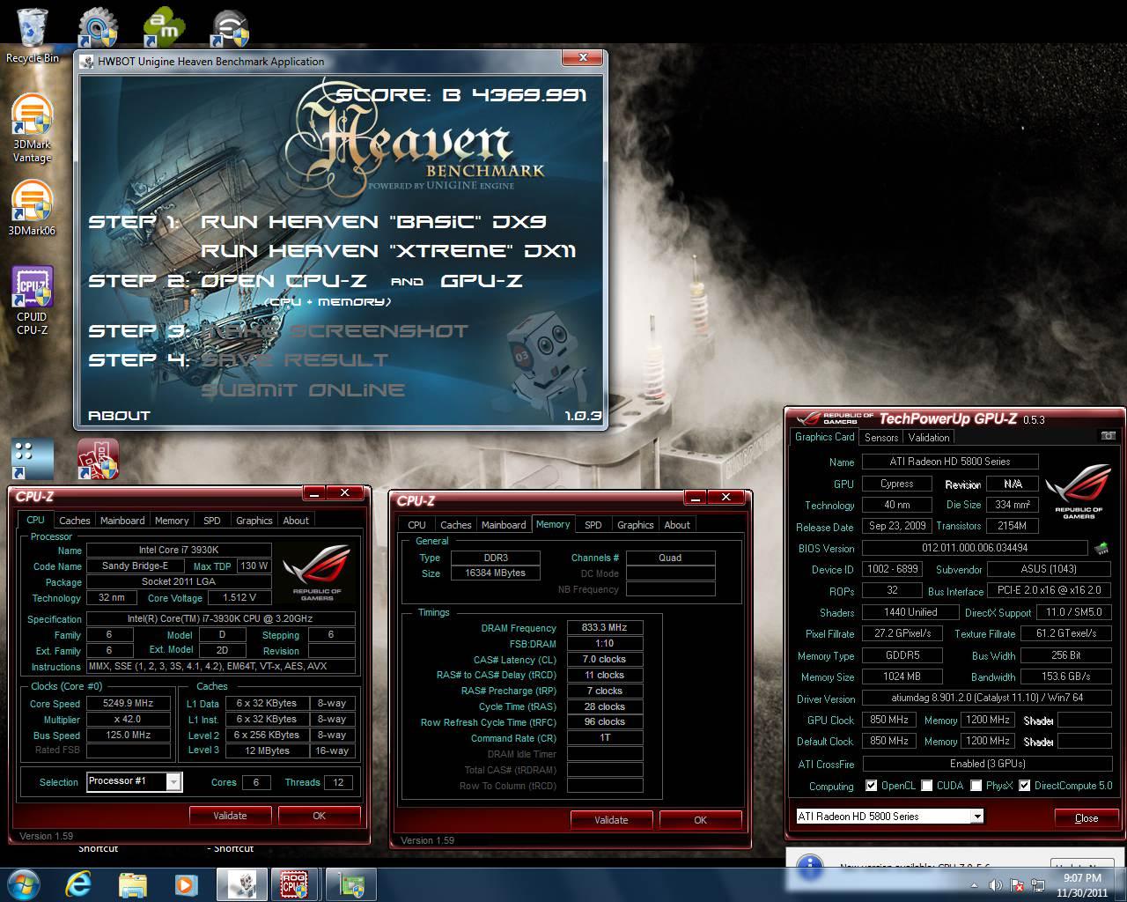Open the Validation tab in GPU-Z
This screenshot has height=902, width=1127.
pos(929,438)
